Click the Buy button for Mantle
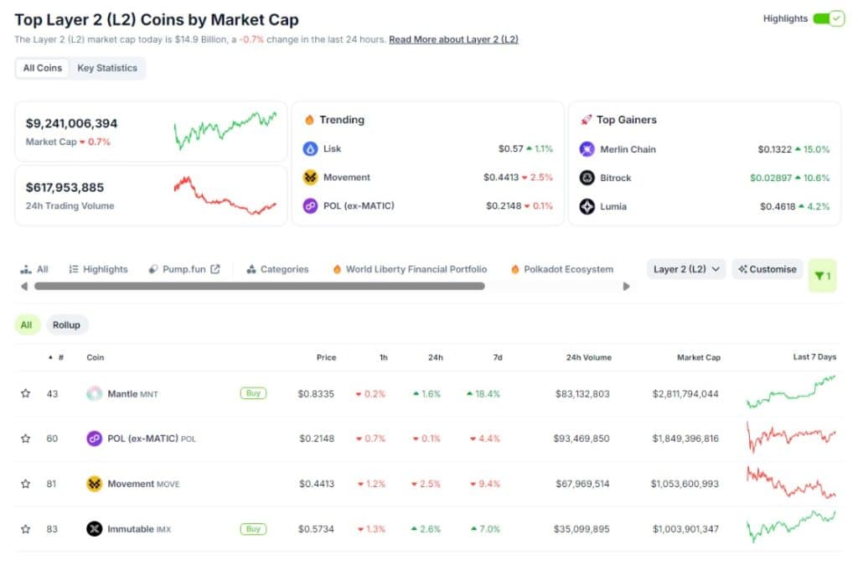Viewport: 858px width, 566px height. [x=251, y=392]
